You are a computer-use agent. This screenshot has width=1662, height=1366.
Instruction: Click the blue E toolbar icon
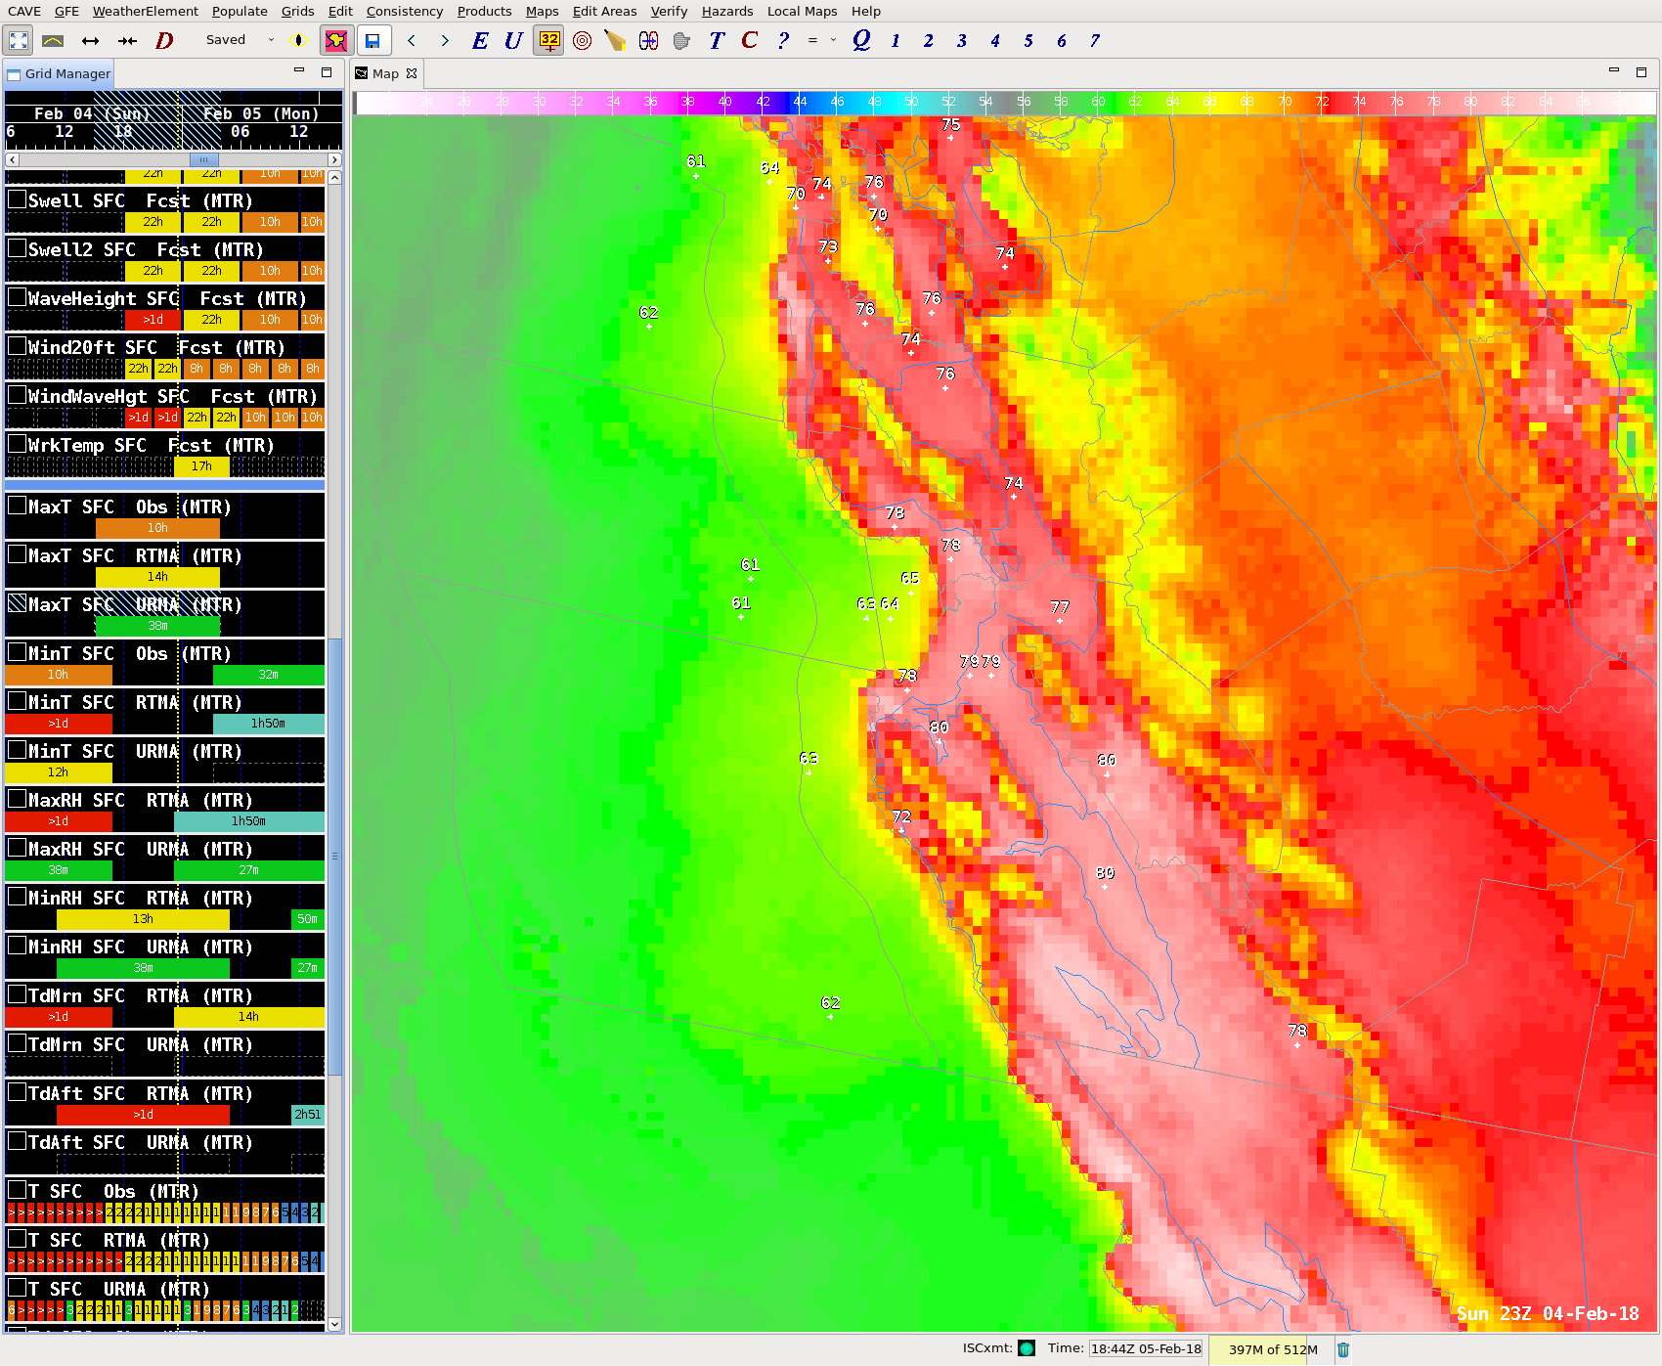coord(480,40)
